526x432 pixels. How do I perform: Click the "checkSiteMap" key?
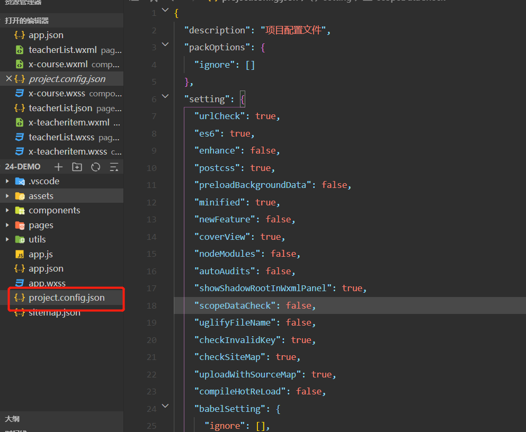[230, 357]
